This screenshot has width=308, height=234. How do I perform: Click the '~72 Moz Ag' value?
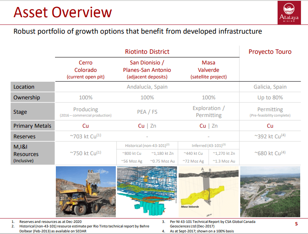tap(193, 161)
